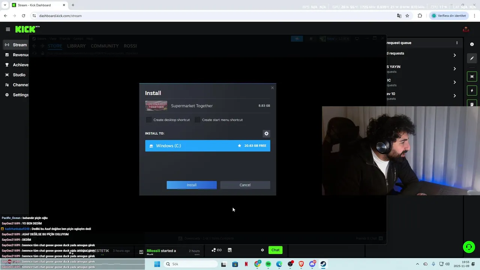Open a new Chrome tab
480x270 pixels.
(73, 5)
